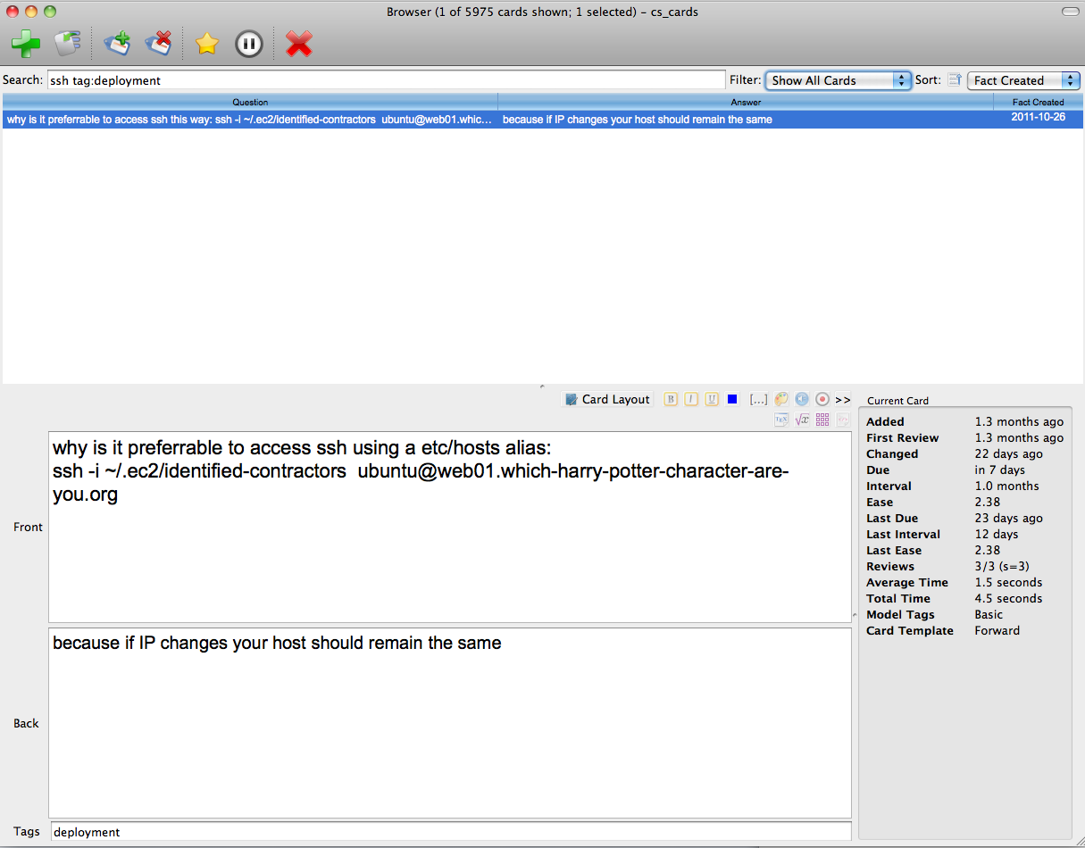
Task: Open the Card Layout button
Action: click(607, 399)
